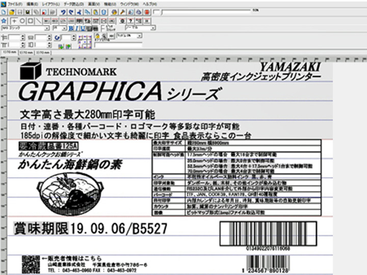Click the slider track in the top toolbar
This screenshot has height=275, width=367.
(x=206, y=11)
